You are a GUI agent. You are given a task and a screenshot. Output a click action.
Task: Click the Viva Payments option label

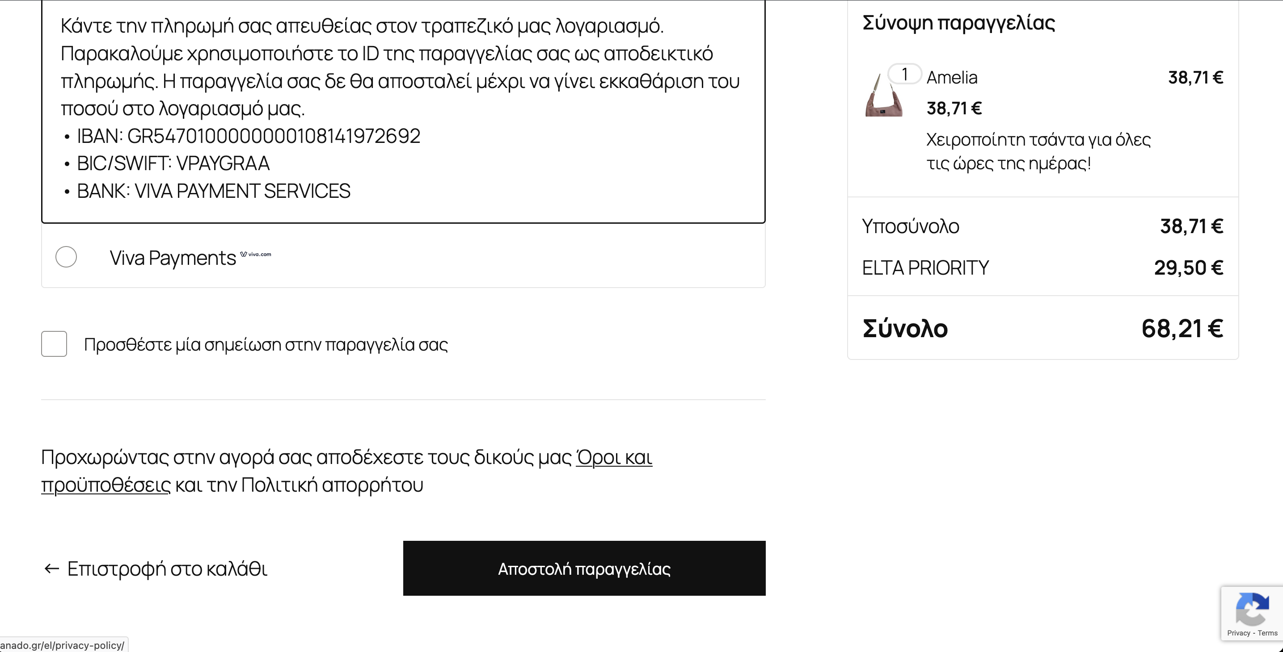(173, 258)
